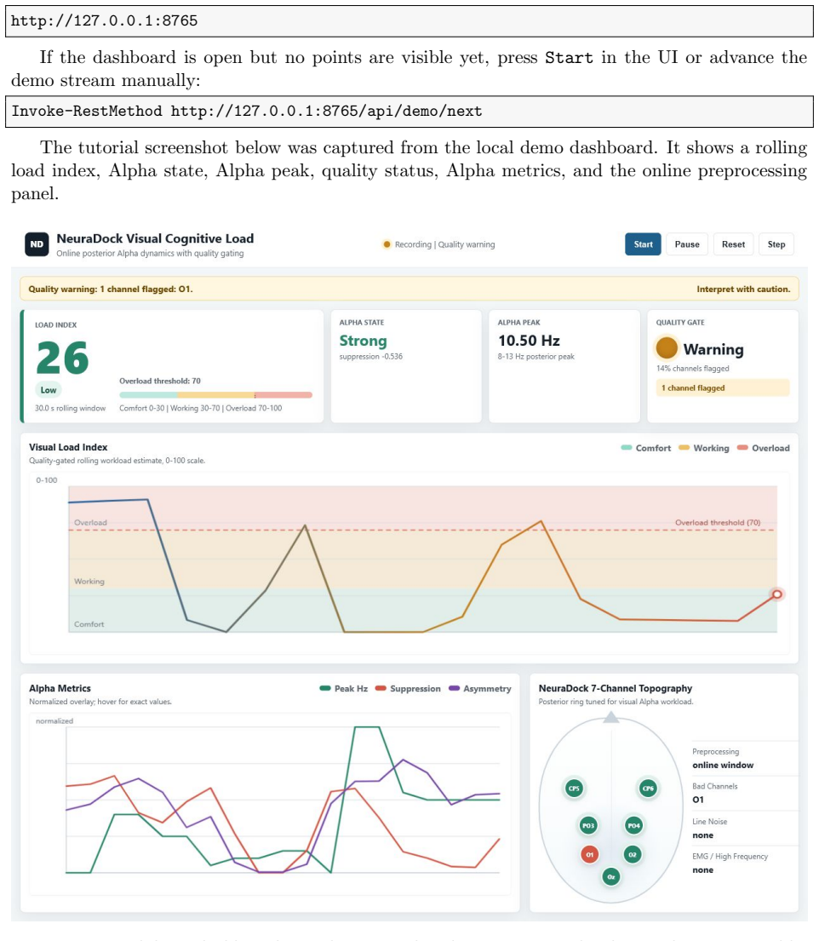Pause the recording
Viewport: 819px width, 941px height.
point(687,244)
